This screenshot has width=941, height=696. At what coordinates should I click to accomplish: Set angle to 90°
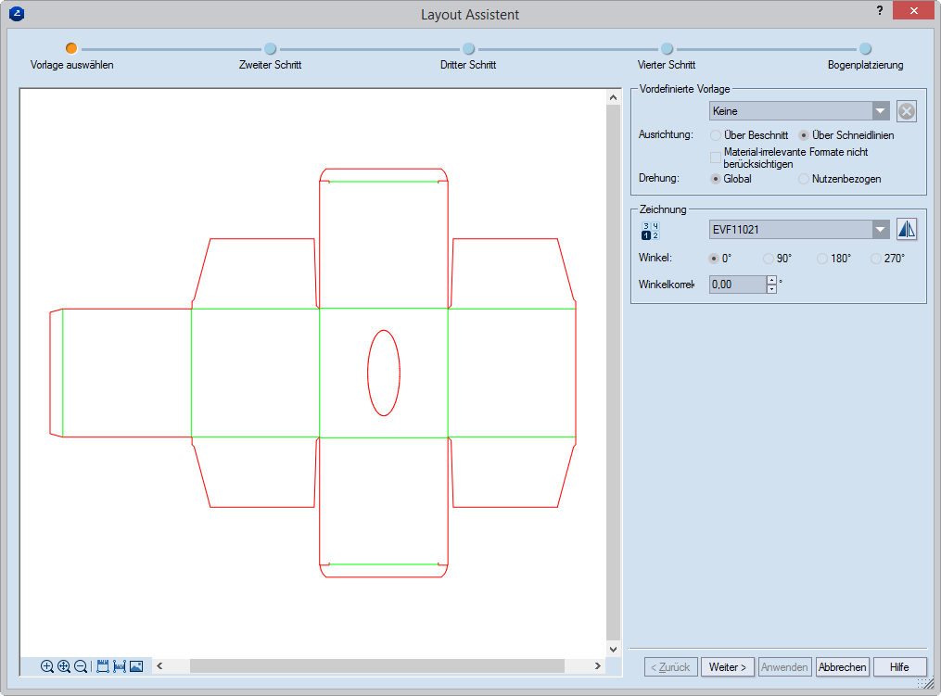point(769,259)
